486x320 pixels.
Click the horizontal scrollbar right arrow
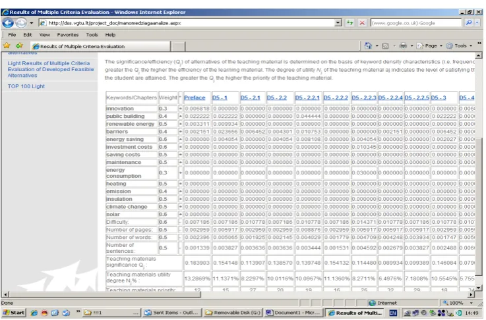(x=471, y=295)
